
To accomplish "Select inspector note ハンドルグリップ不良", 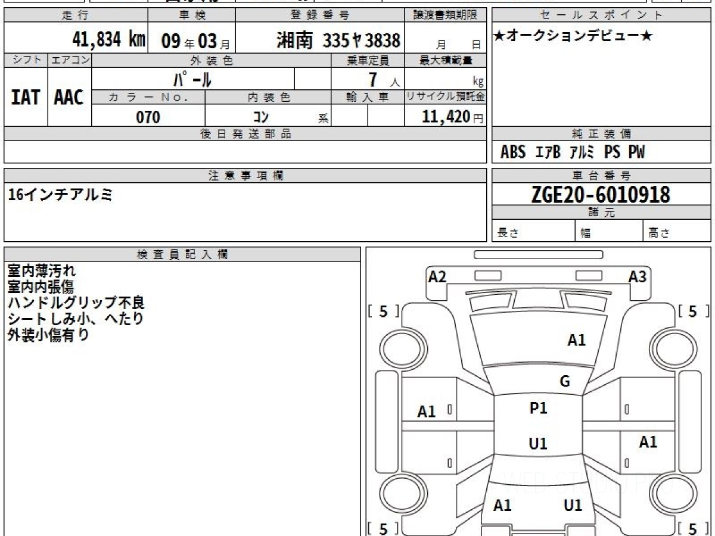I will (x=76, y=303).
